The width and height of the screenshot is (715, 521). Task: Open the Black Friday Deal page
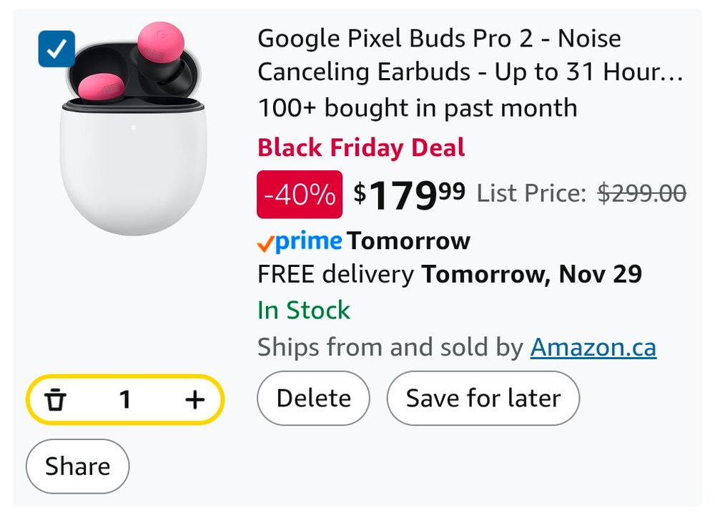tap(361, 148)
